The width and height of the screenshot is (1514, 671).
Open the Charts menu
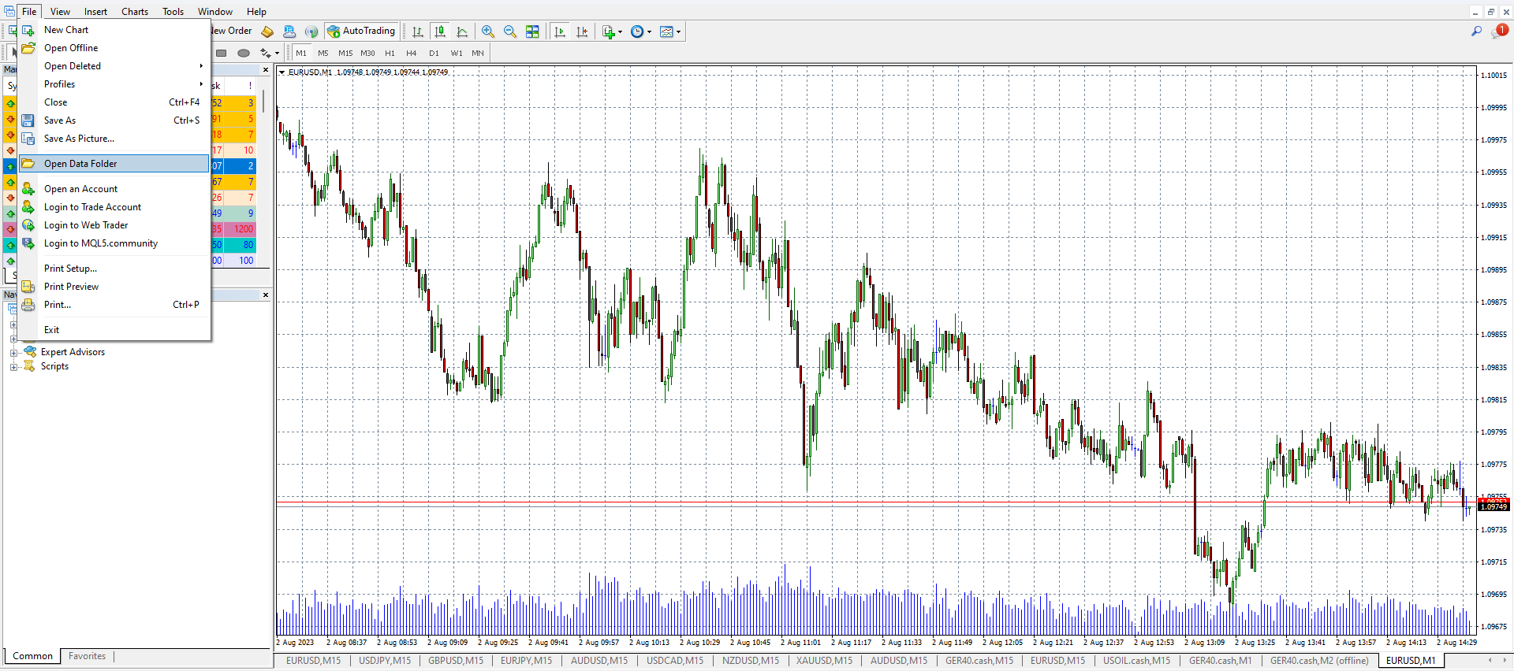tap(135, 12)
